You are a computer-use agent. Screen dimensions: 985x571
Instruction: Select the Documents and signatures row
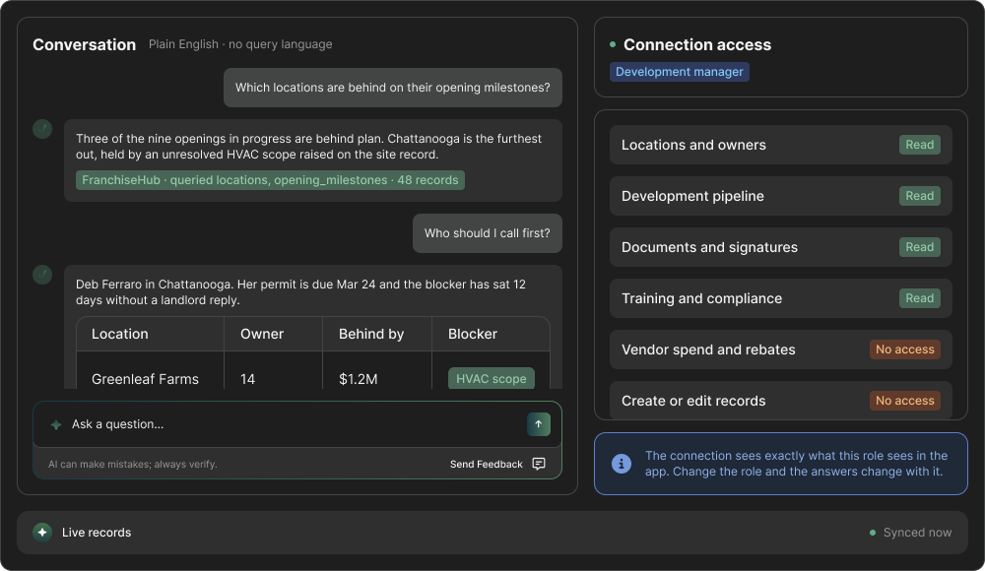click(x=781, y=247)
